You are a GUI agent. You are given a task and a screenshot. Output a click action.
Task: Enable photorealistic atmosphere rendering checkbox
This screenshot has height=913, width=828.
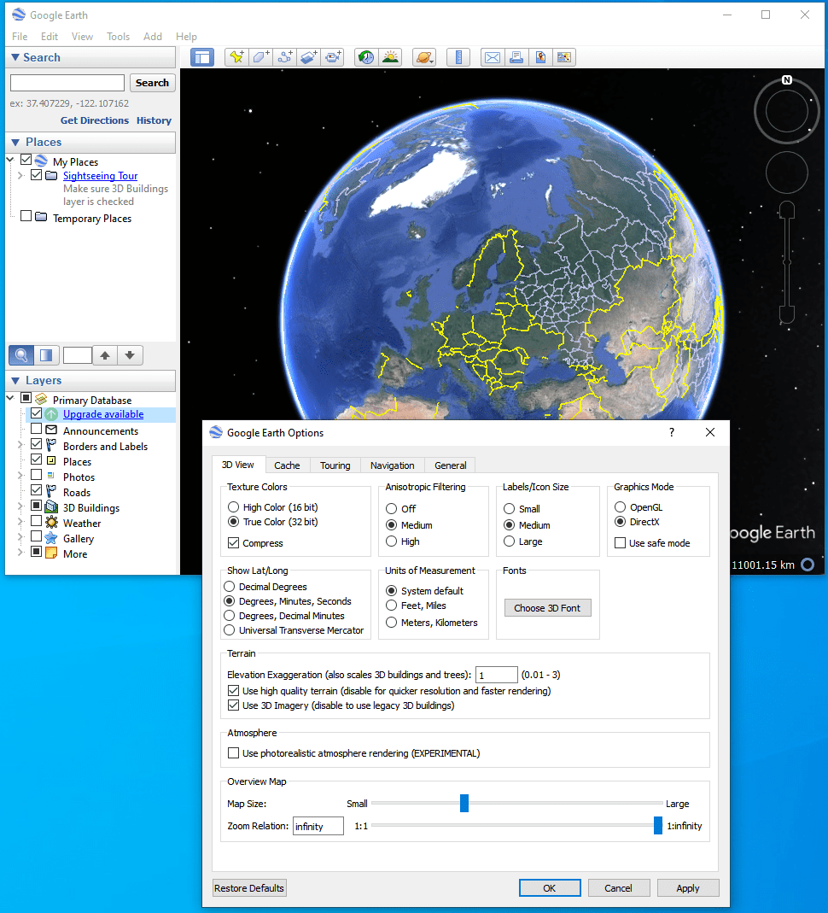[233, 753]
